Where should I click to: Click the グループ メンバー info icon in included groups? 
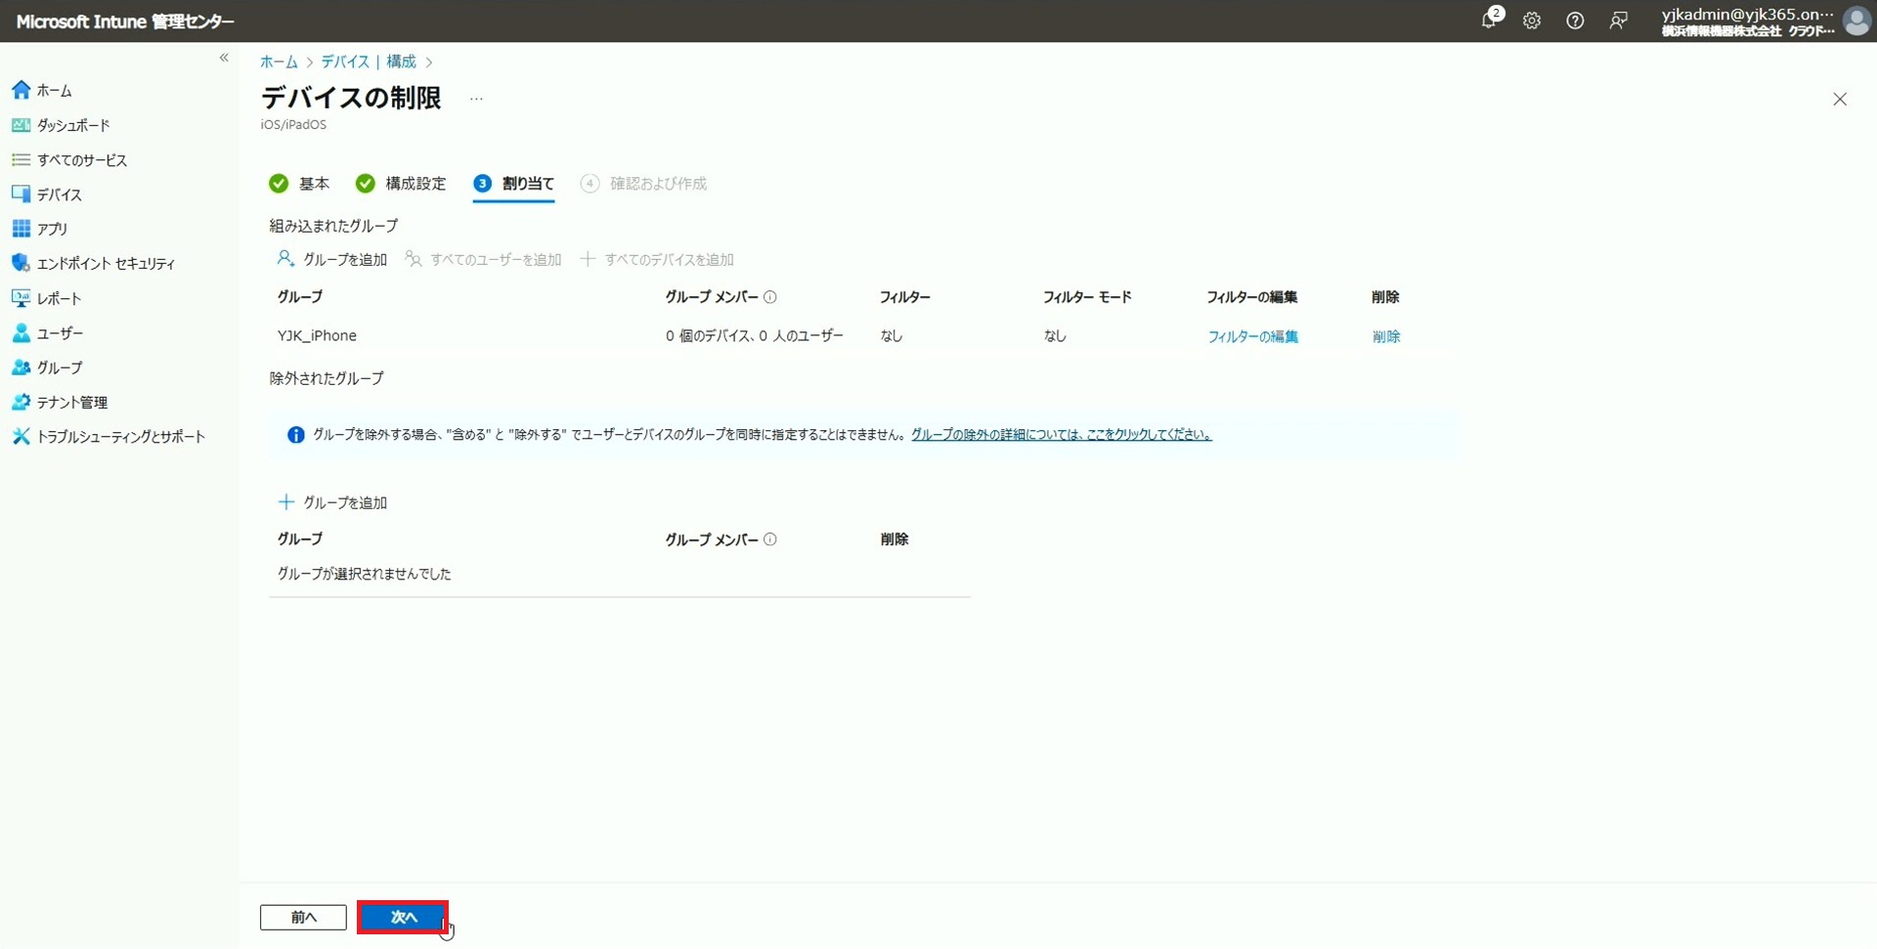pos(770,297)
